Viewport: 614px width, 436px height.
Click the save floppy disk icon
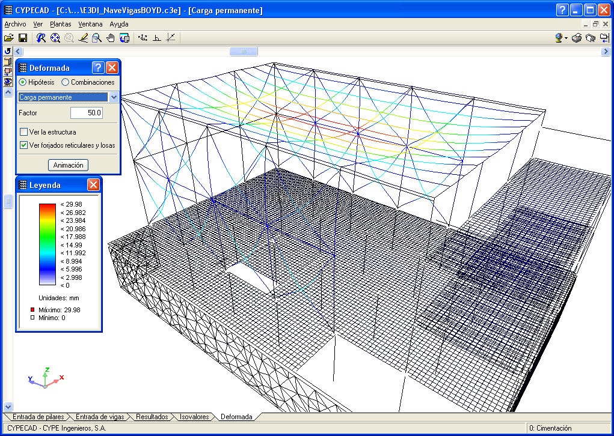(23, 38)
